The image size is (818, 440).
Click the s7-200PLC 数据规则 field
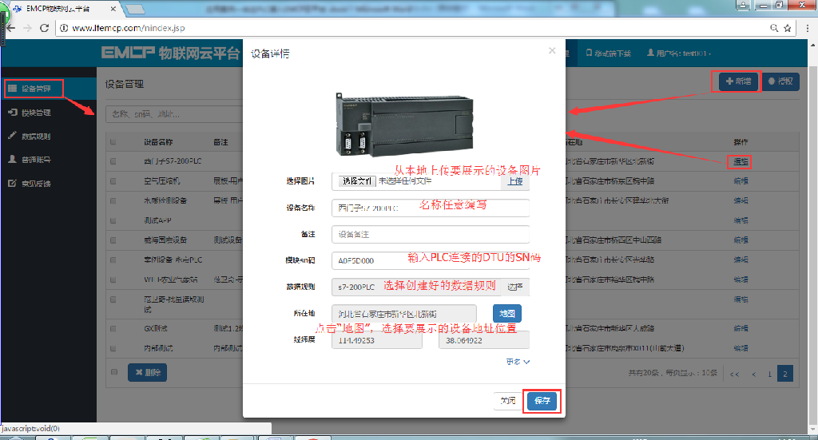coord(415,287)
